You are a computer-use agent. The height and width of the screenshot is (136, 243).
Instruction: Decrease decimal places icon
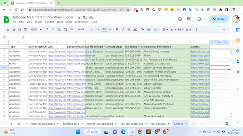point(59,29)
